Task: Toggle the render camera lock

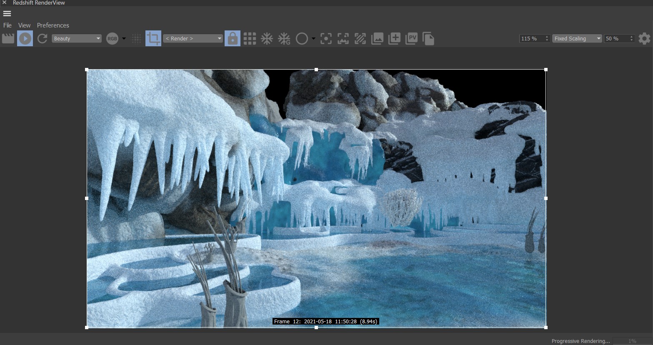Action: pos(233,38)
